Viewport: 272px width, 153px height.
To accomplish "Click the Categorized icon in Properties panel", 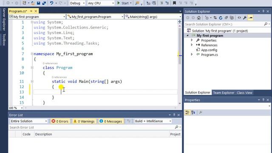I will point(187,113).
